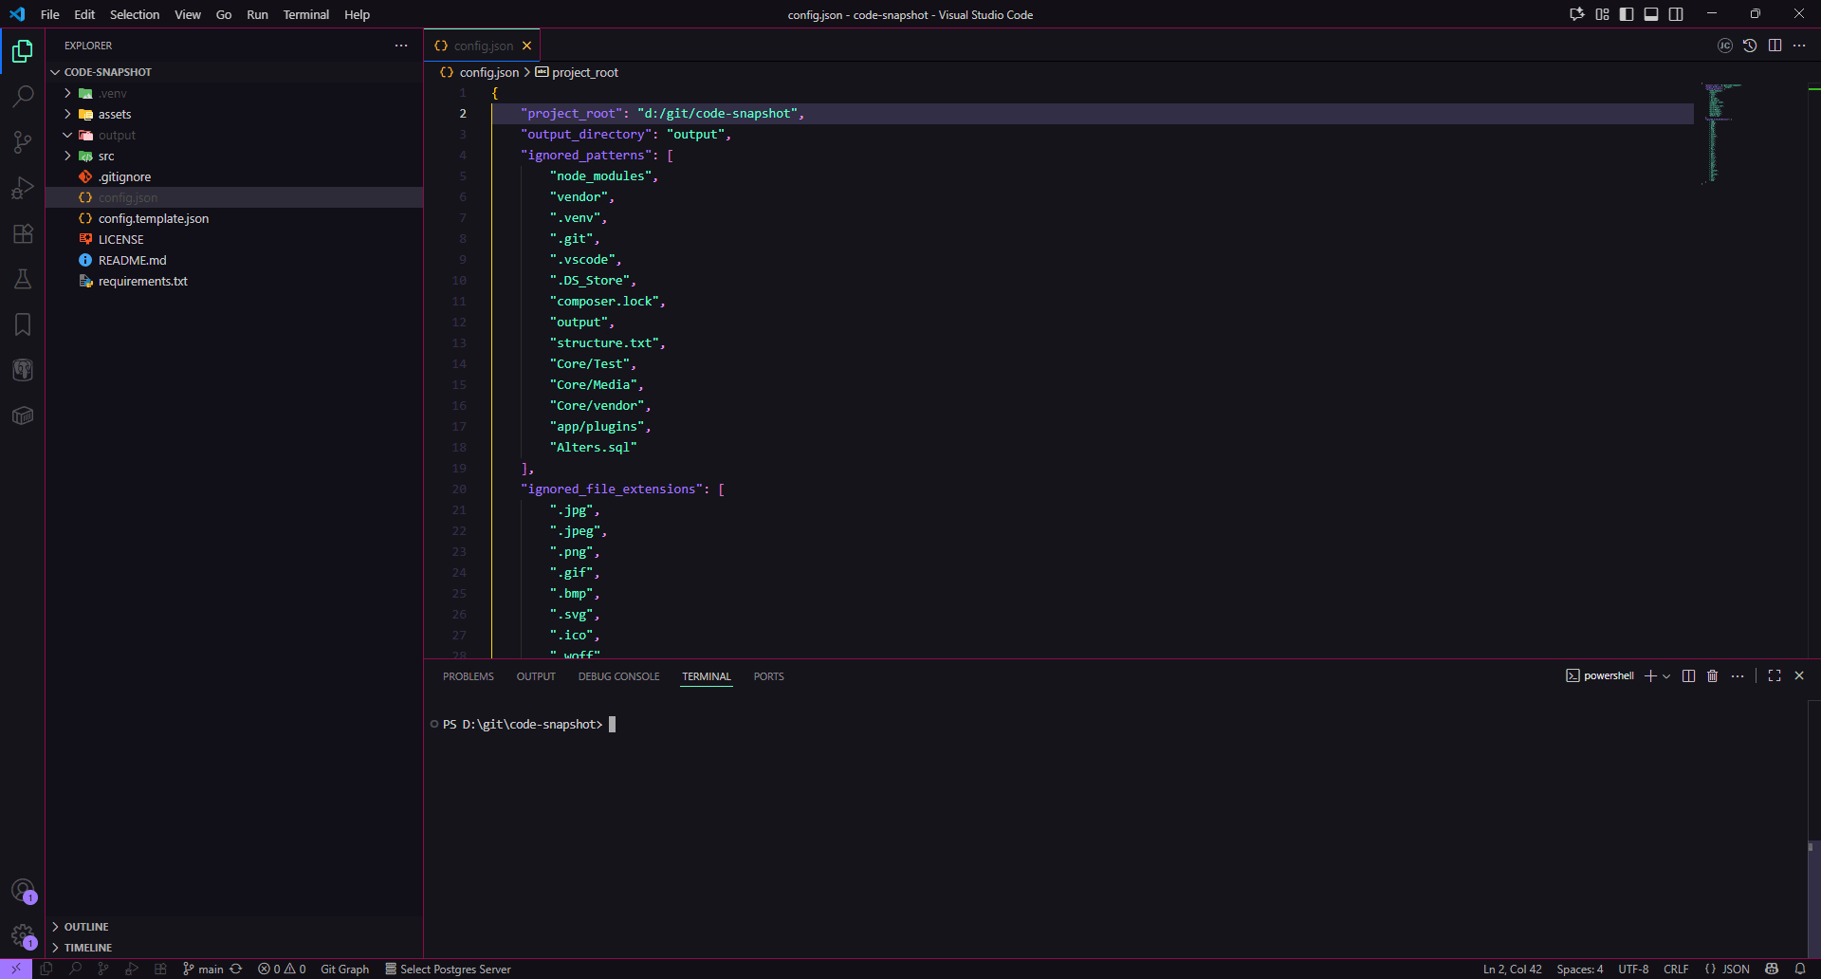Image resolution: width=1821 pixels, height=979 pixels.
Task: Close the bottom terminal panel
Action: 1799,676
